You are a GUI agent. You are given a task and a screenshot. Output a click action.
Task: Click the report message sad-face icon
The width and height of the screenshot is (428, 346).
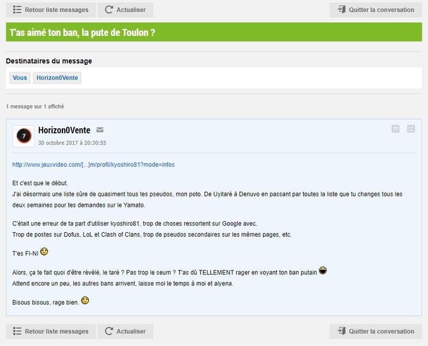pos(411,129)
